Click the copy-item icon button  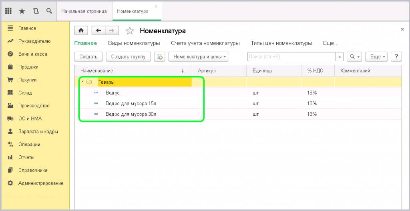pyautogui.click(x=159, y=56)
